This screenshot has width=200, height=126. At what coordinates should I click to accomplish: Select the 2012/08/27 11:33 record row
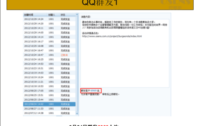pyautogui.click(x=49, y=109)
